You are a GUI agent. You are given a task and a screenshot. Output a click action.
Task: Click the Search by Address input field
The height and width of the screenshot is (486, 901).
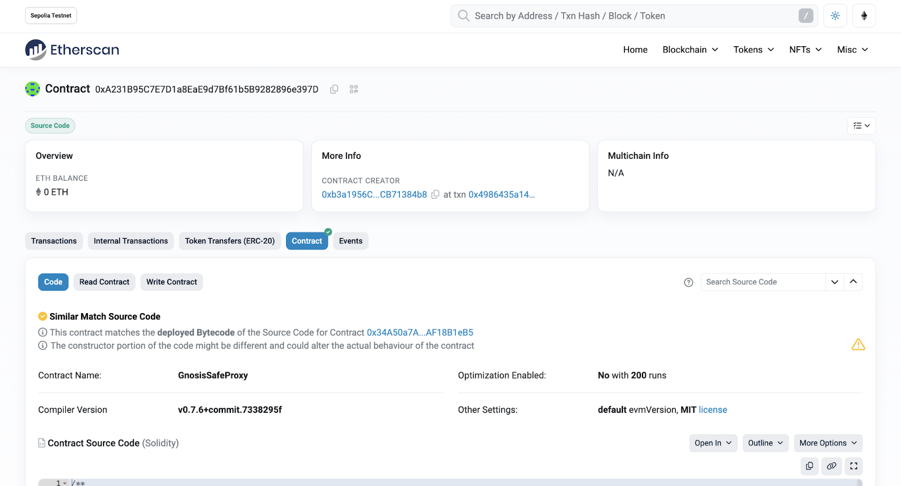click(x=631, y=16)
